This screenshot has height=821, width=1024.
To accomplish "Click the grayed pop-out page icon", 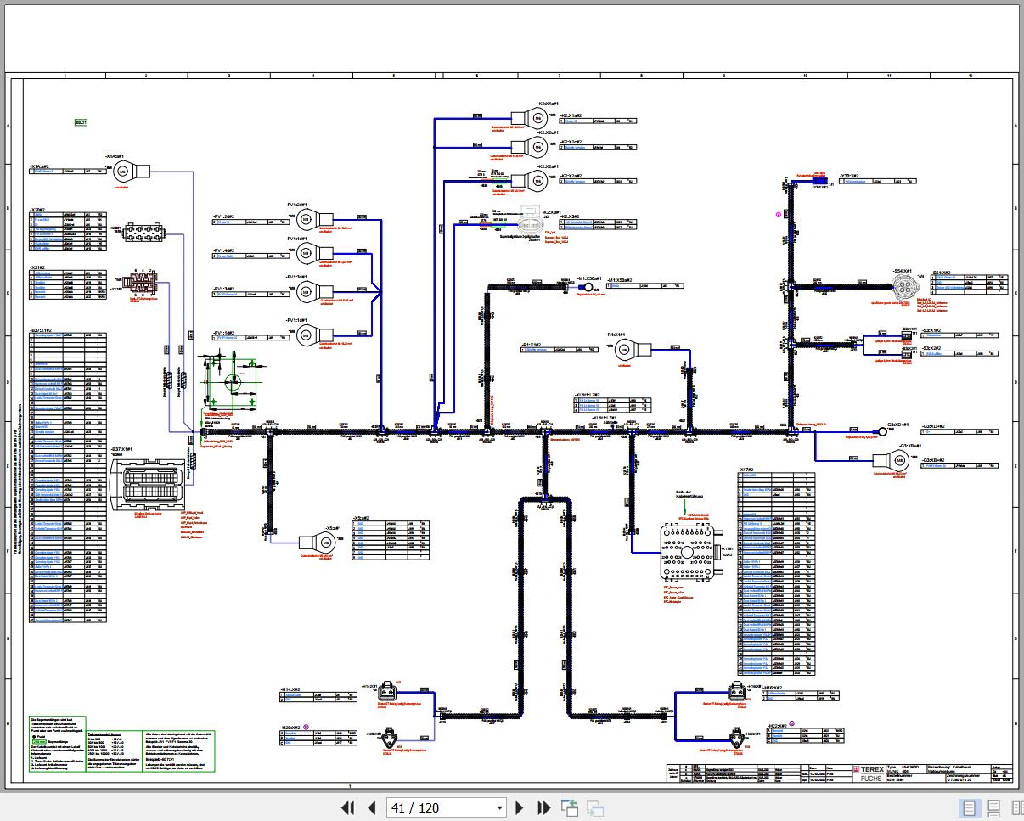I will click(x=595, y=807).
